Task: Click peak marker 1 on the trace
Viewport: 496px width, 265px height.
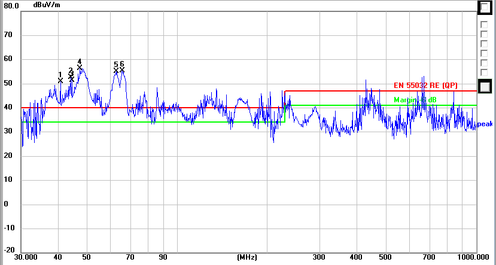Action: coord(60,80)
